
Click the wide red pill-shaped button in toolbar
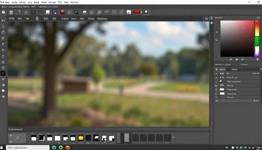tap(138, 12)
